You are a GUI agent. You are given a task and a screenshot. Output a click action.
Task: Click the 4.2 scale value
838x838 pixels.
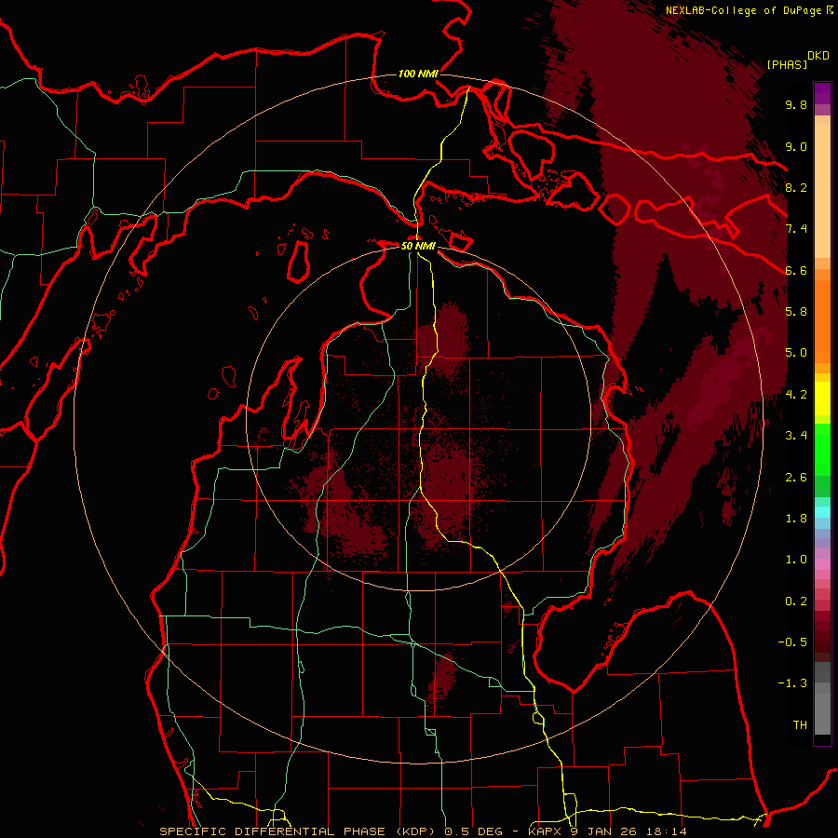(796, 394)
